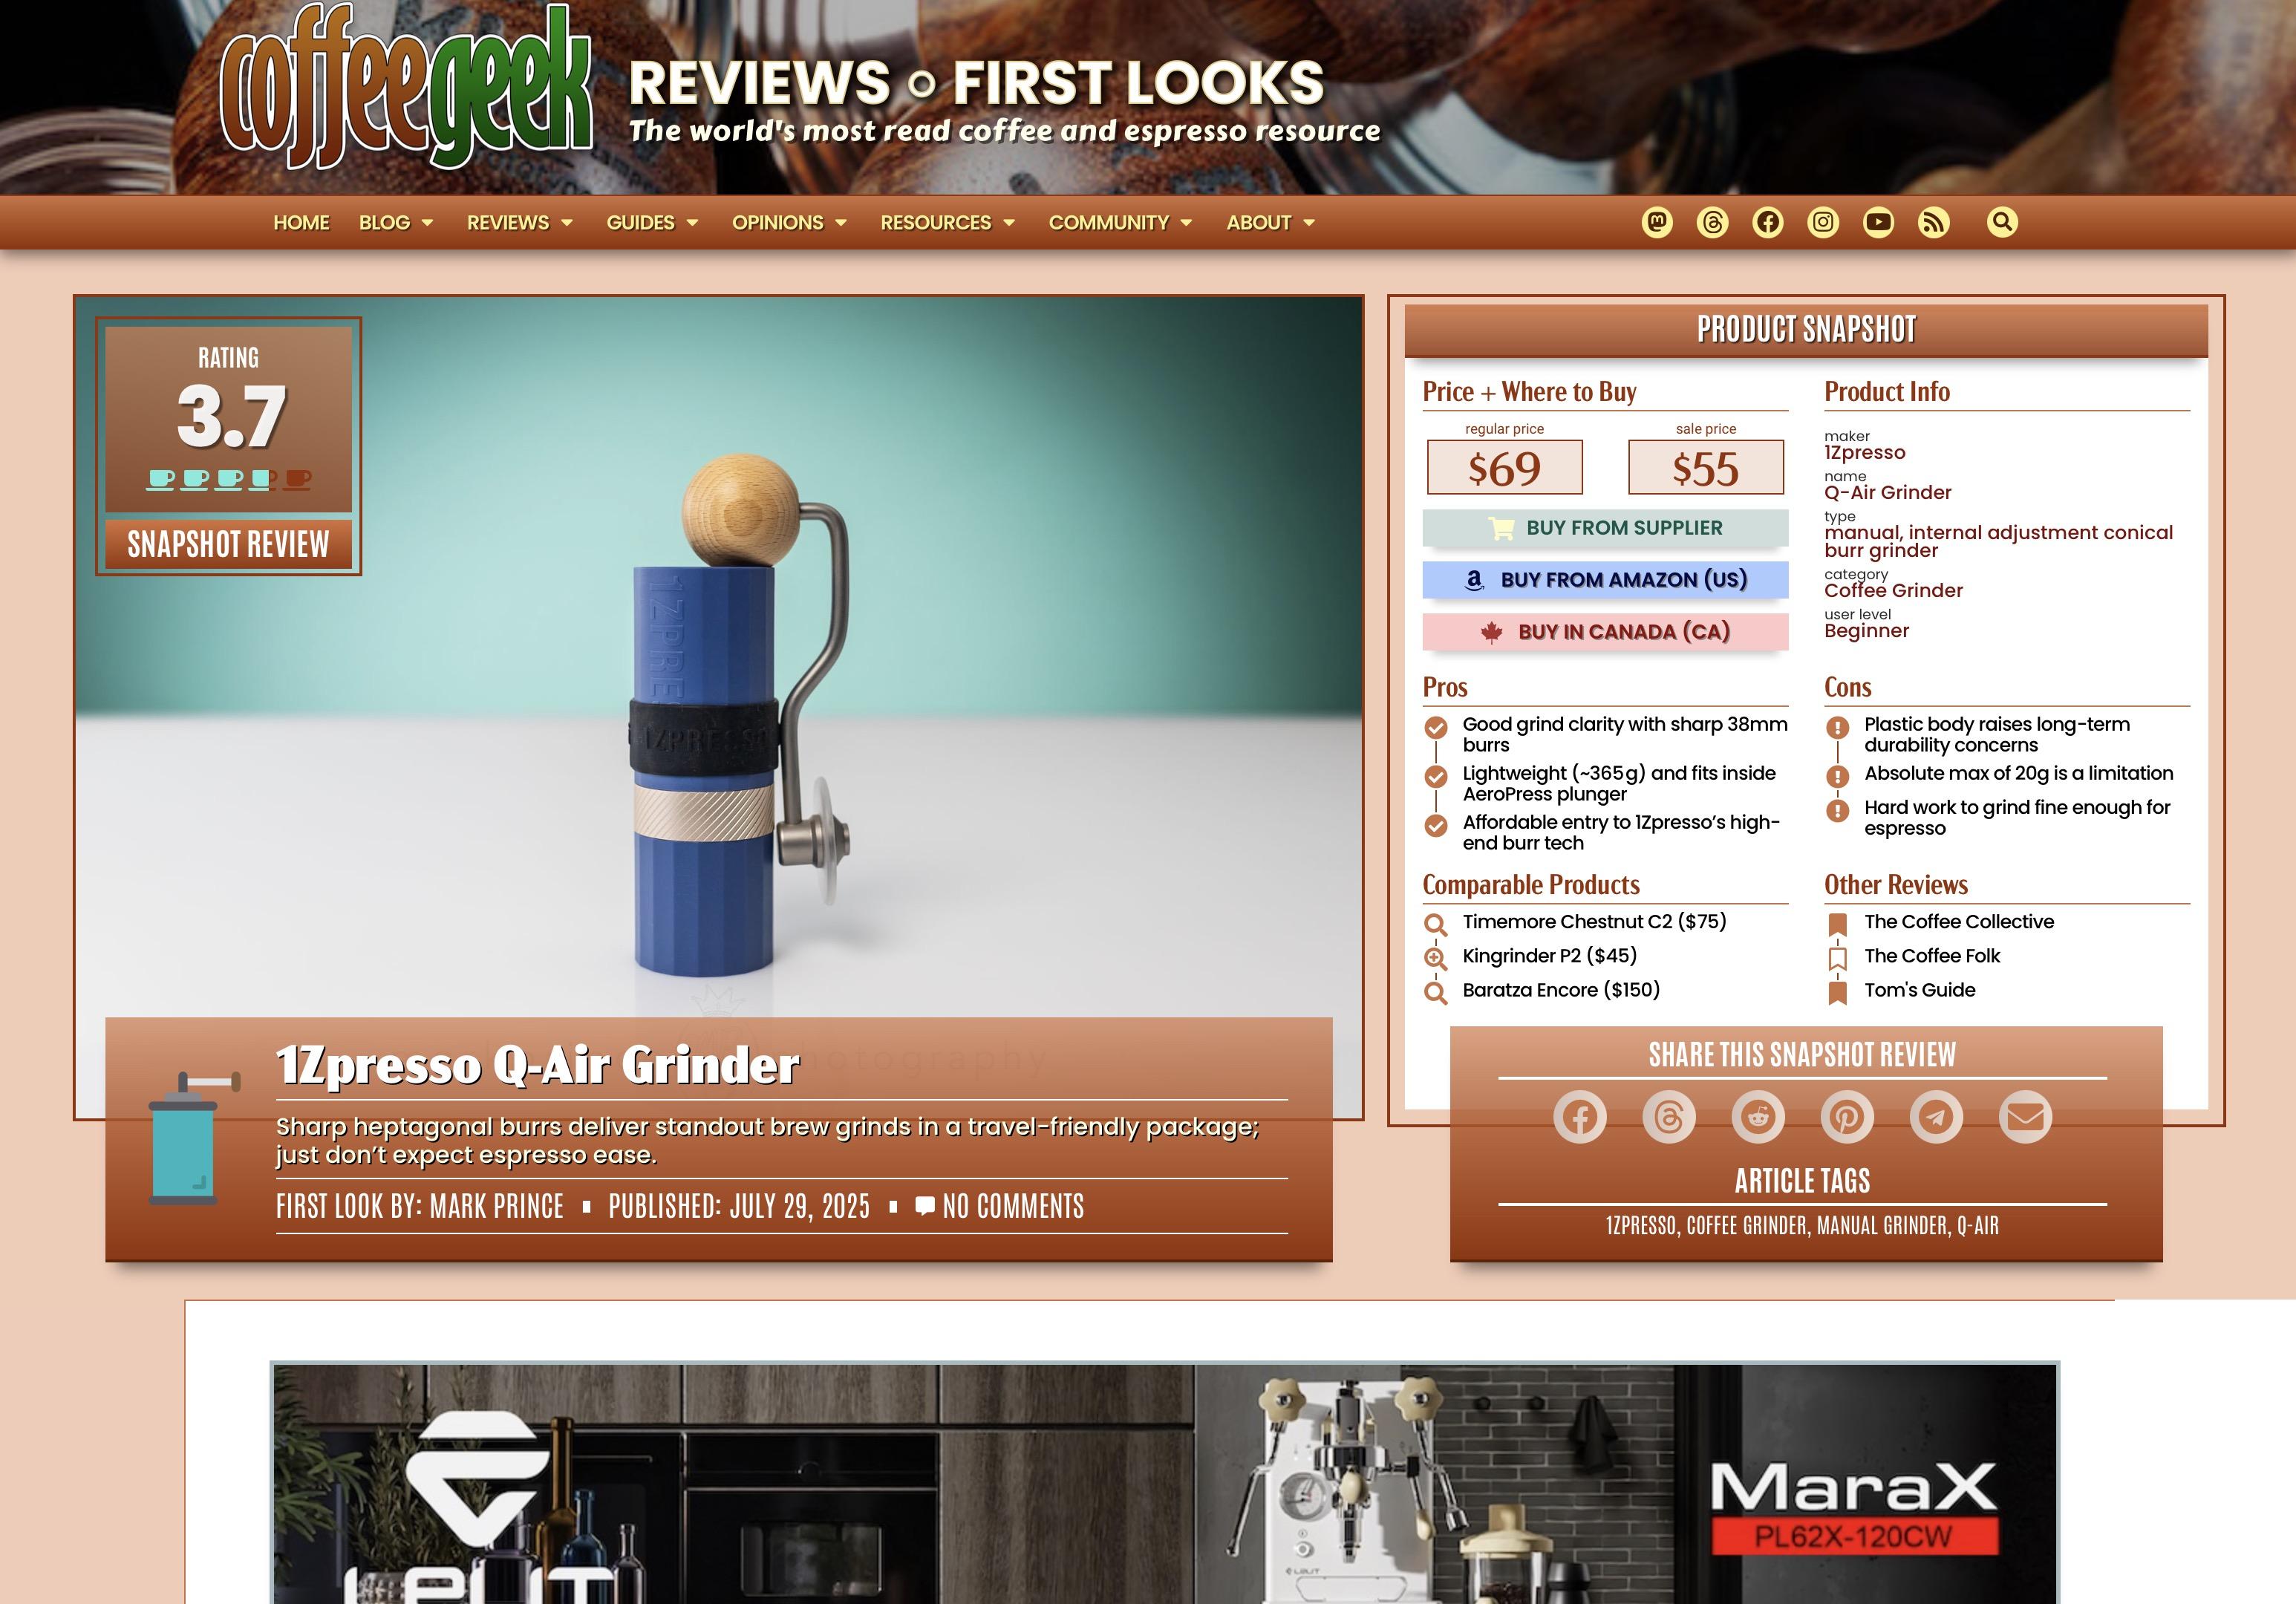Click the regular price $69 box

pos(1504,468)
